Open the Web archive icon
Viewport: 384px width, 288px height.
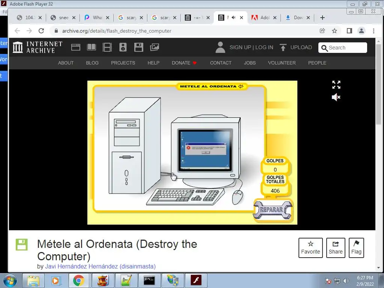(76, 47)
